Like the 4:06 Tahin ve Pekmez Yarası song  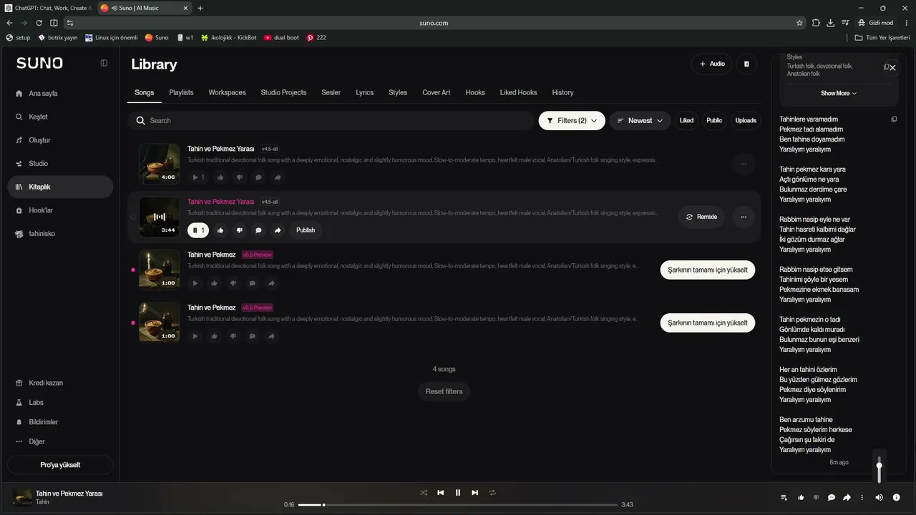point(220,177)
